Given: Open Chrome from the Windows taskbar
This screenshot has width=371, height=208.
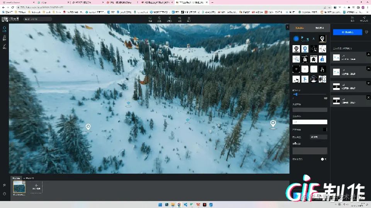Looking at the screenshot, I should point(179,205).
